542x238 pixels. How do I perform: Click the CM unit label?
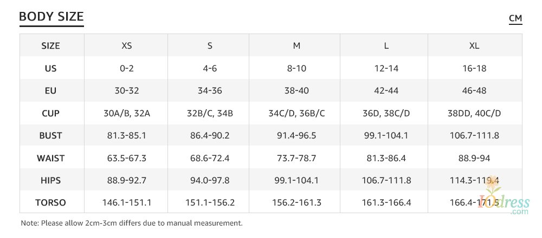[515, 19]
